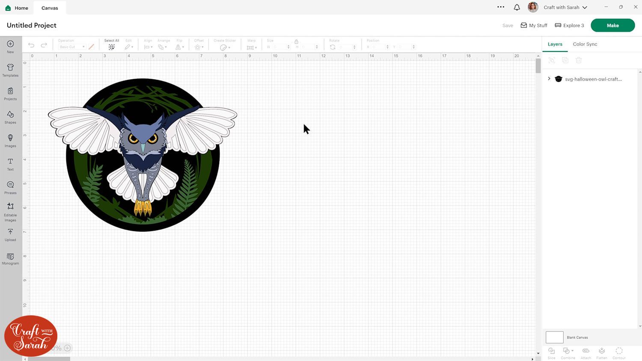The width and height of the screenshot is (642, 361).
Task: Open the Arrange dropdown
Action: coord(162,47)
